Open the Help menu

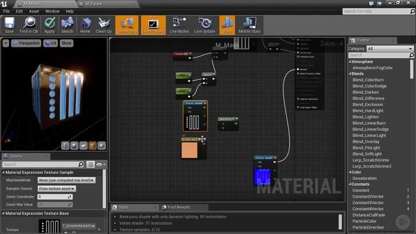pyautogui.click(x=70, y=12)
